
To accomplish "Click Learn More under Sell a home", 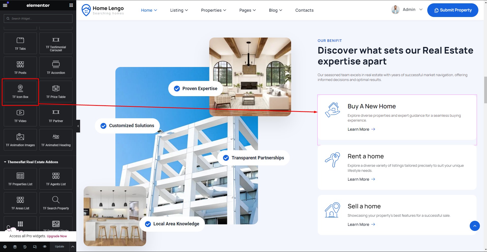I will pyautogui.click(x=361, y=224).
